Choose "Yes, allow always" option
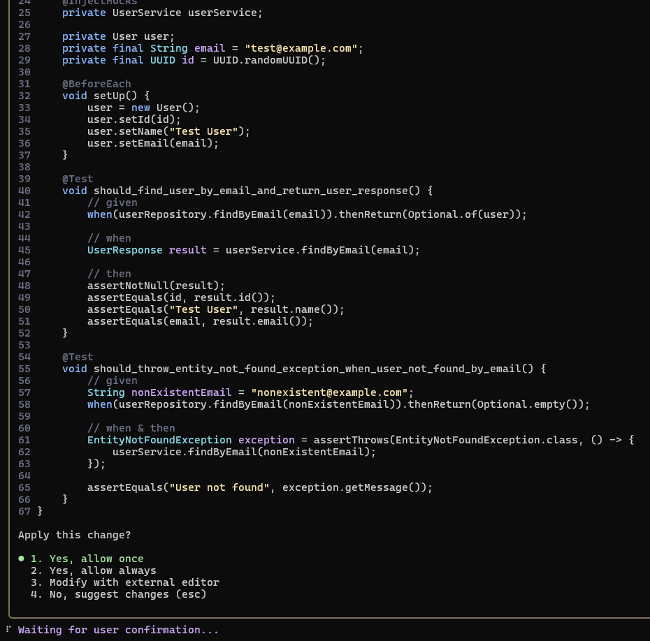This screenshot has height=641, width=650. pyautogui.click(x=102, y=570)
